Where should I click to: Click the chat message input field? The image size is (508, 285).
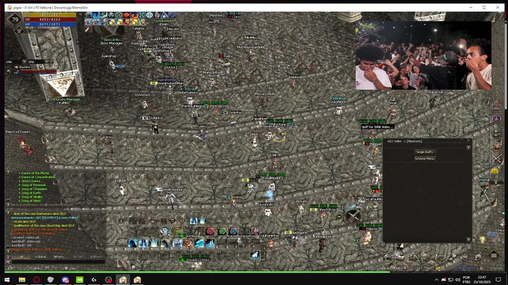(x=58, y=262)
